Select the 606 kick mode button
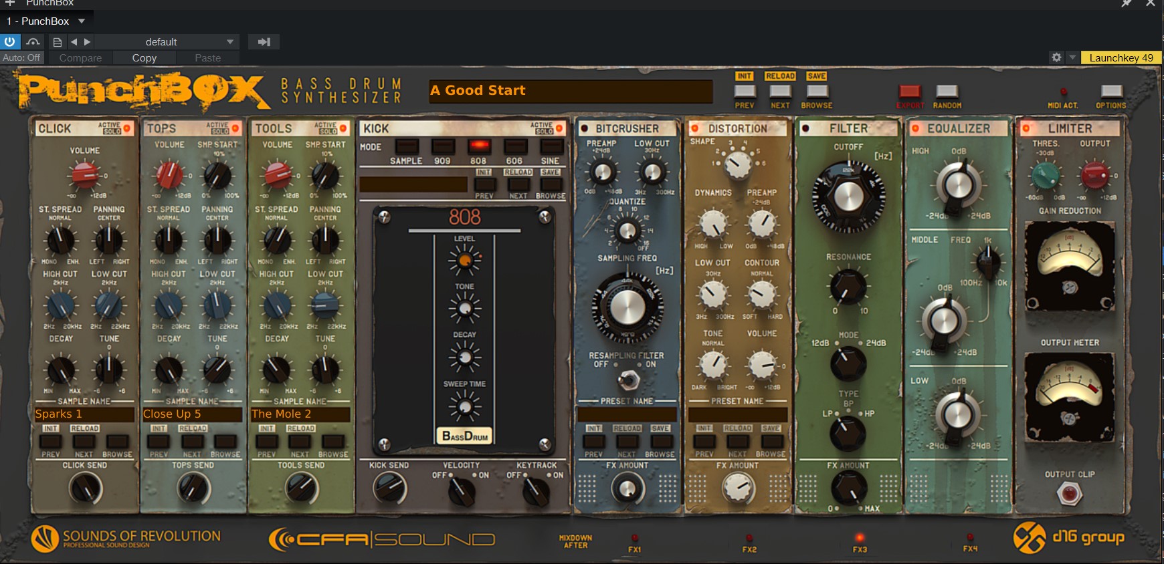The width and height of the screenshot is (1164, 564). pos(514,146)
